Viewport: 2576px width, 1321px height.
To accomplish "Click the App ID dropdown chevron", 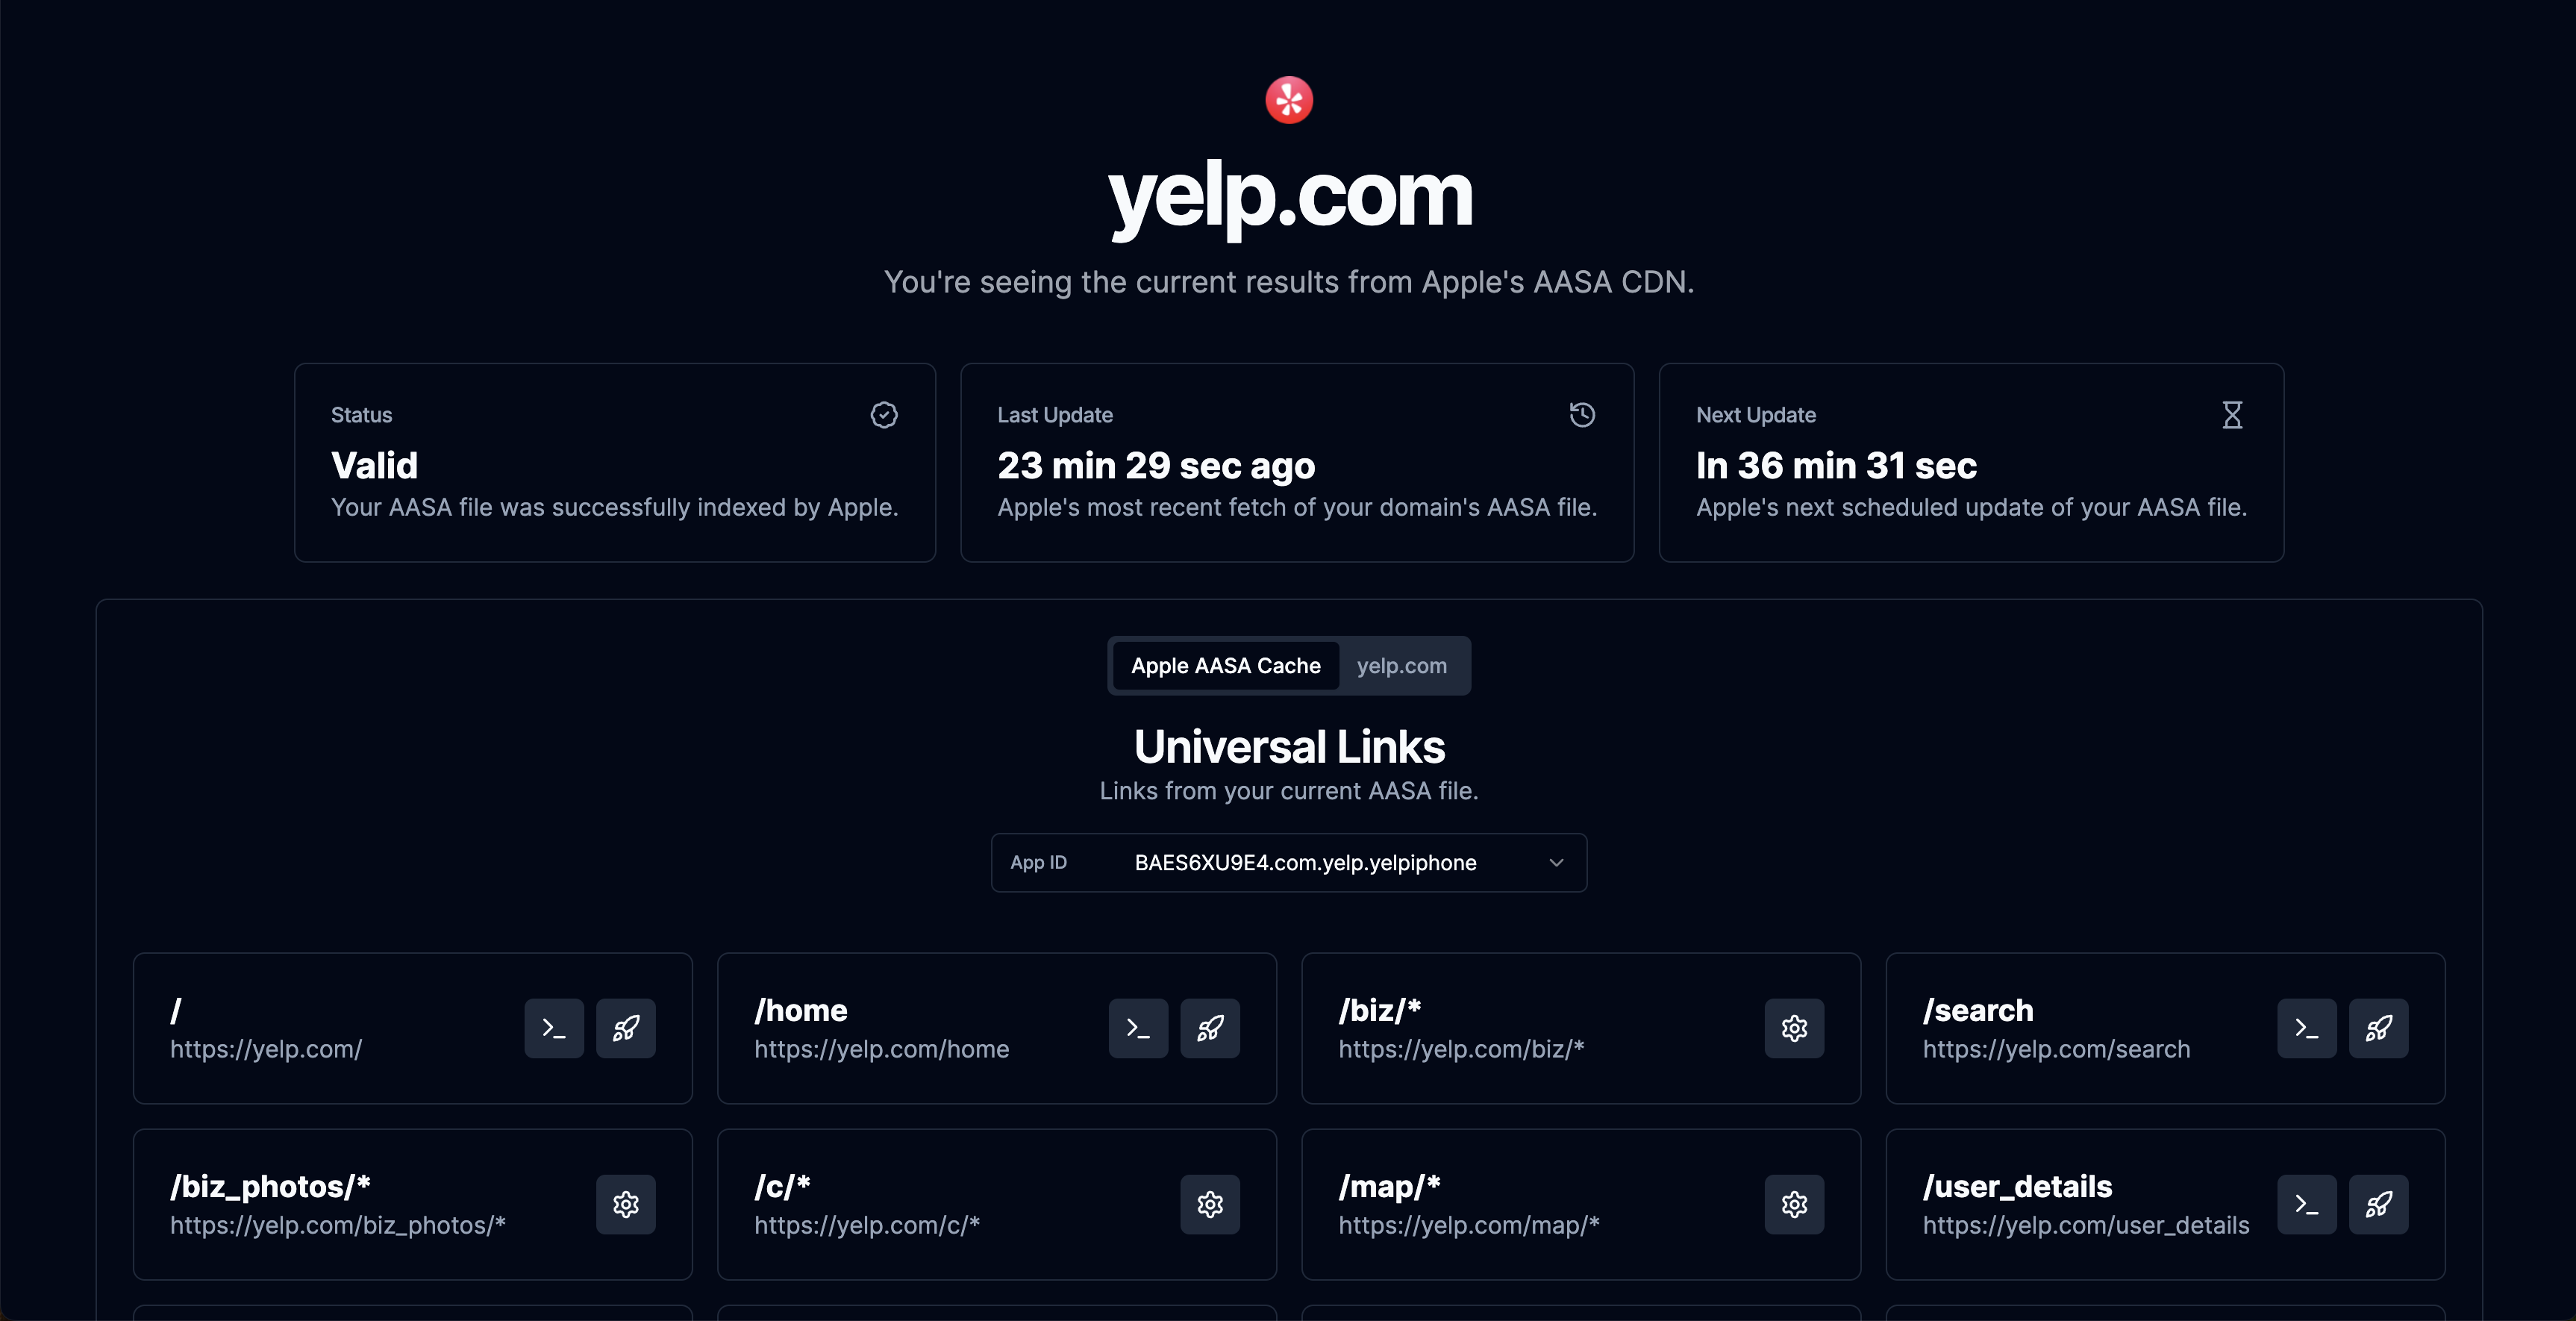I will click(1556, 862).
